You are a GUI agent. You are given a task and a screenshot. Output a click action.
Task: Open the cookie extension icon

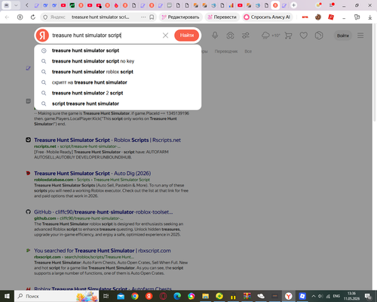(318, 17)
